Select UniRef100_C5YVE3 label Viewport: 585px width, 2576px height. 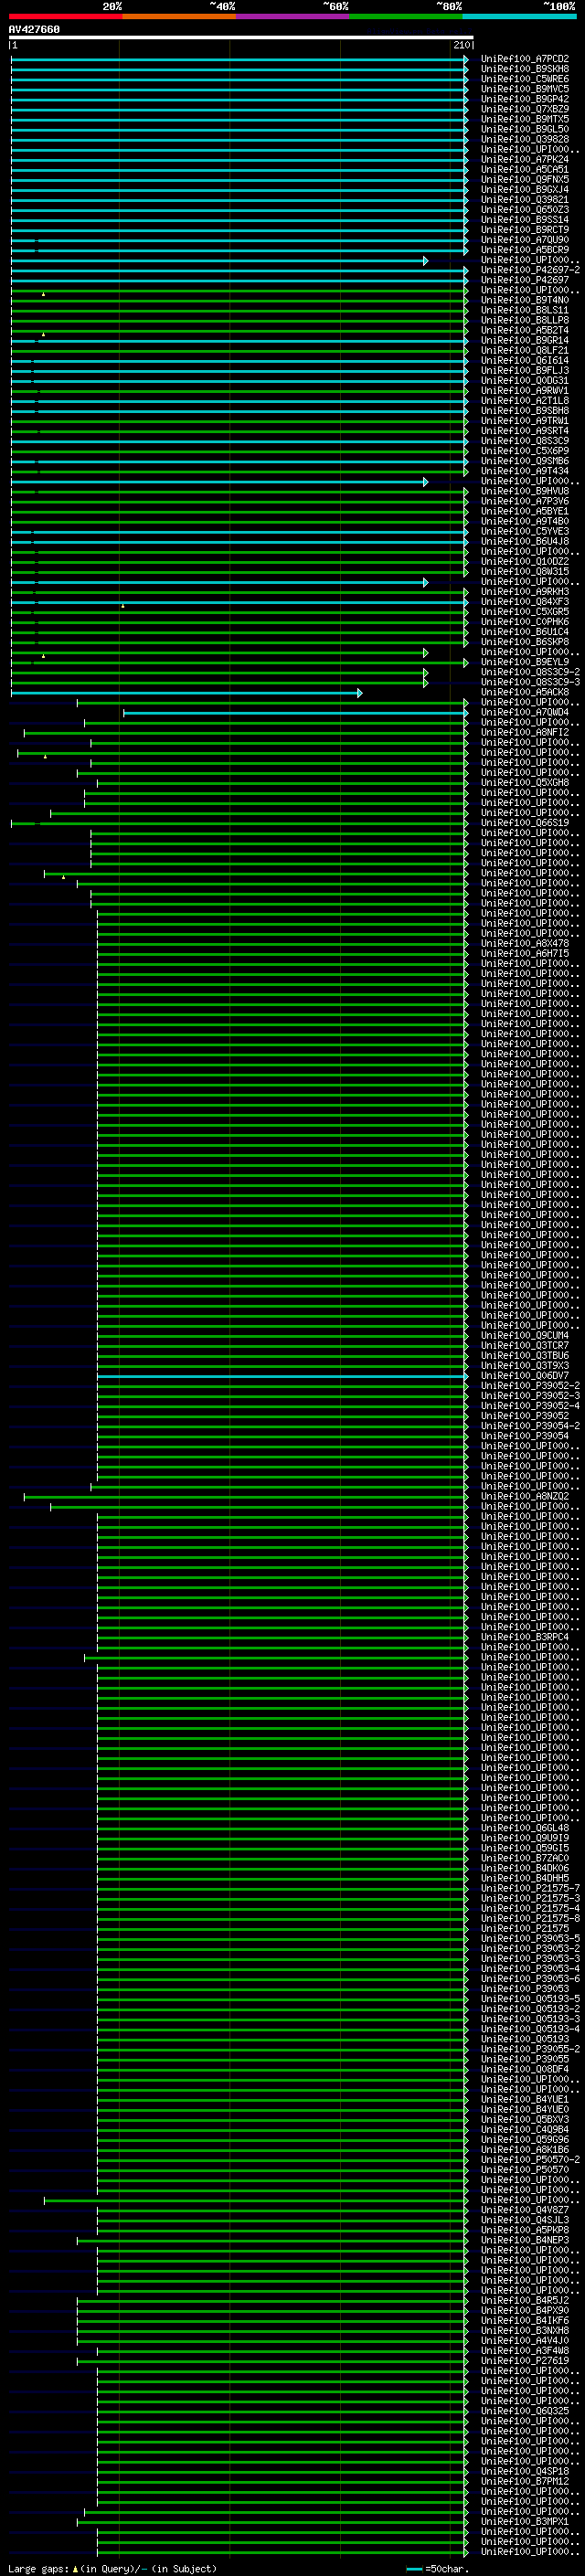coord(525,531)
